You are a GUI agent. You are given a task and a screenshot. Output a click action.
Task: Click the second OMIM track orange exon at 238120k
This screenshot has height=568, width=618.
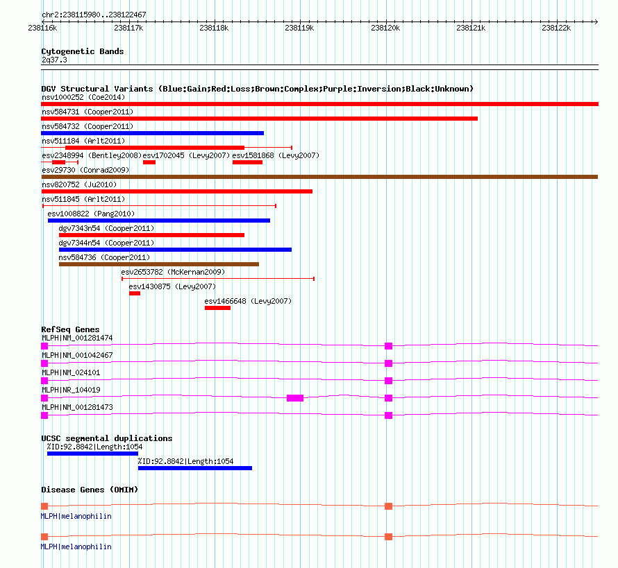[389, 537]
